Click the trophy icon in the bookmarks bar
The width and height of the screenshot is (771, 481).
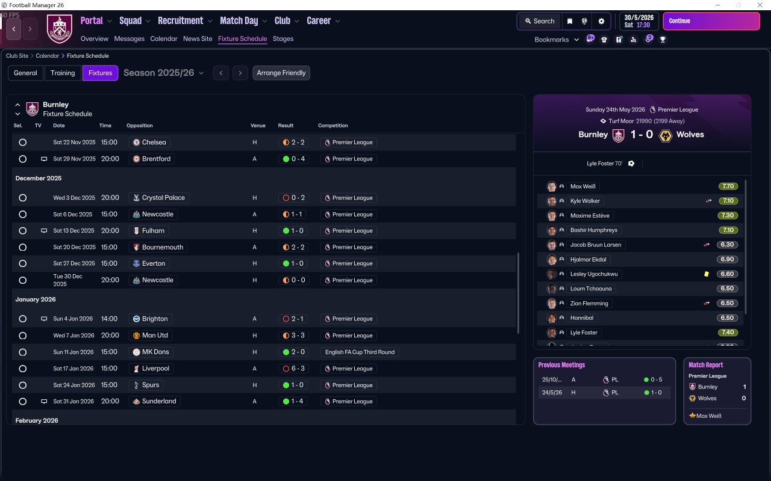[x=663, y=40]
